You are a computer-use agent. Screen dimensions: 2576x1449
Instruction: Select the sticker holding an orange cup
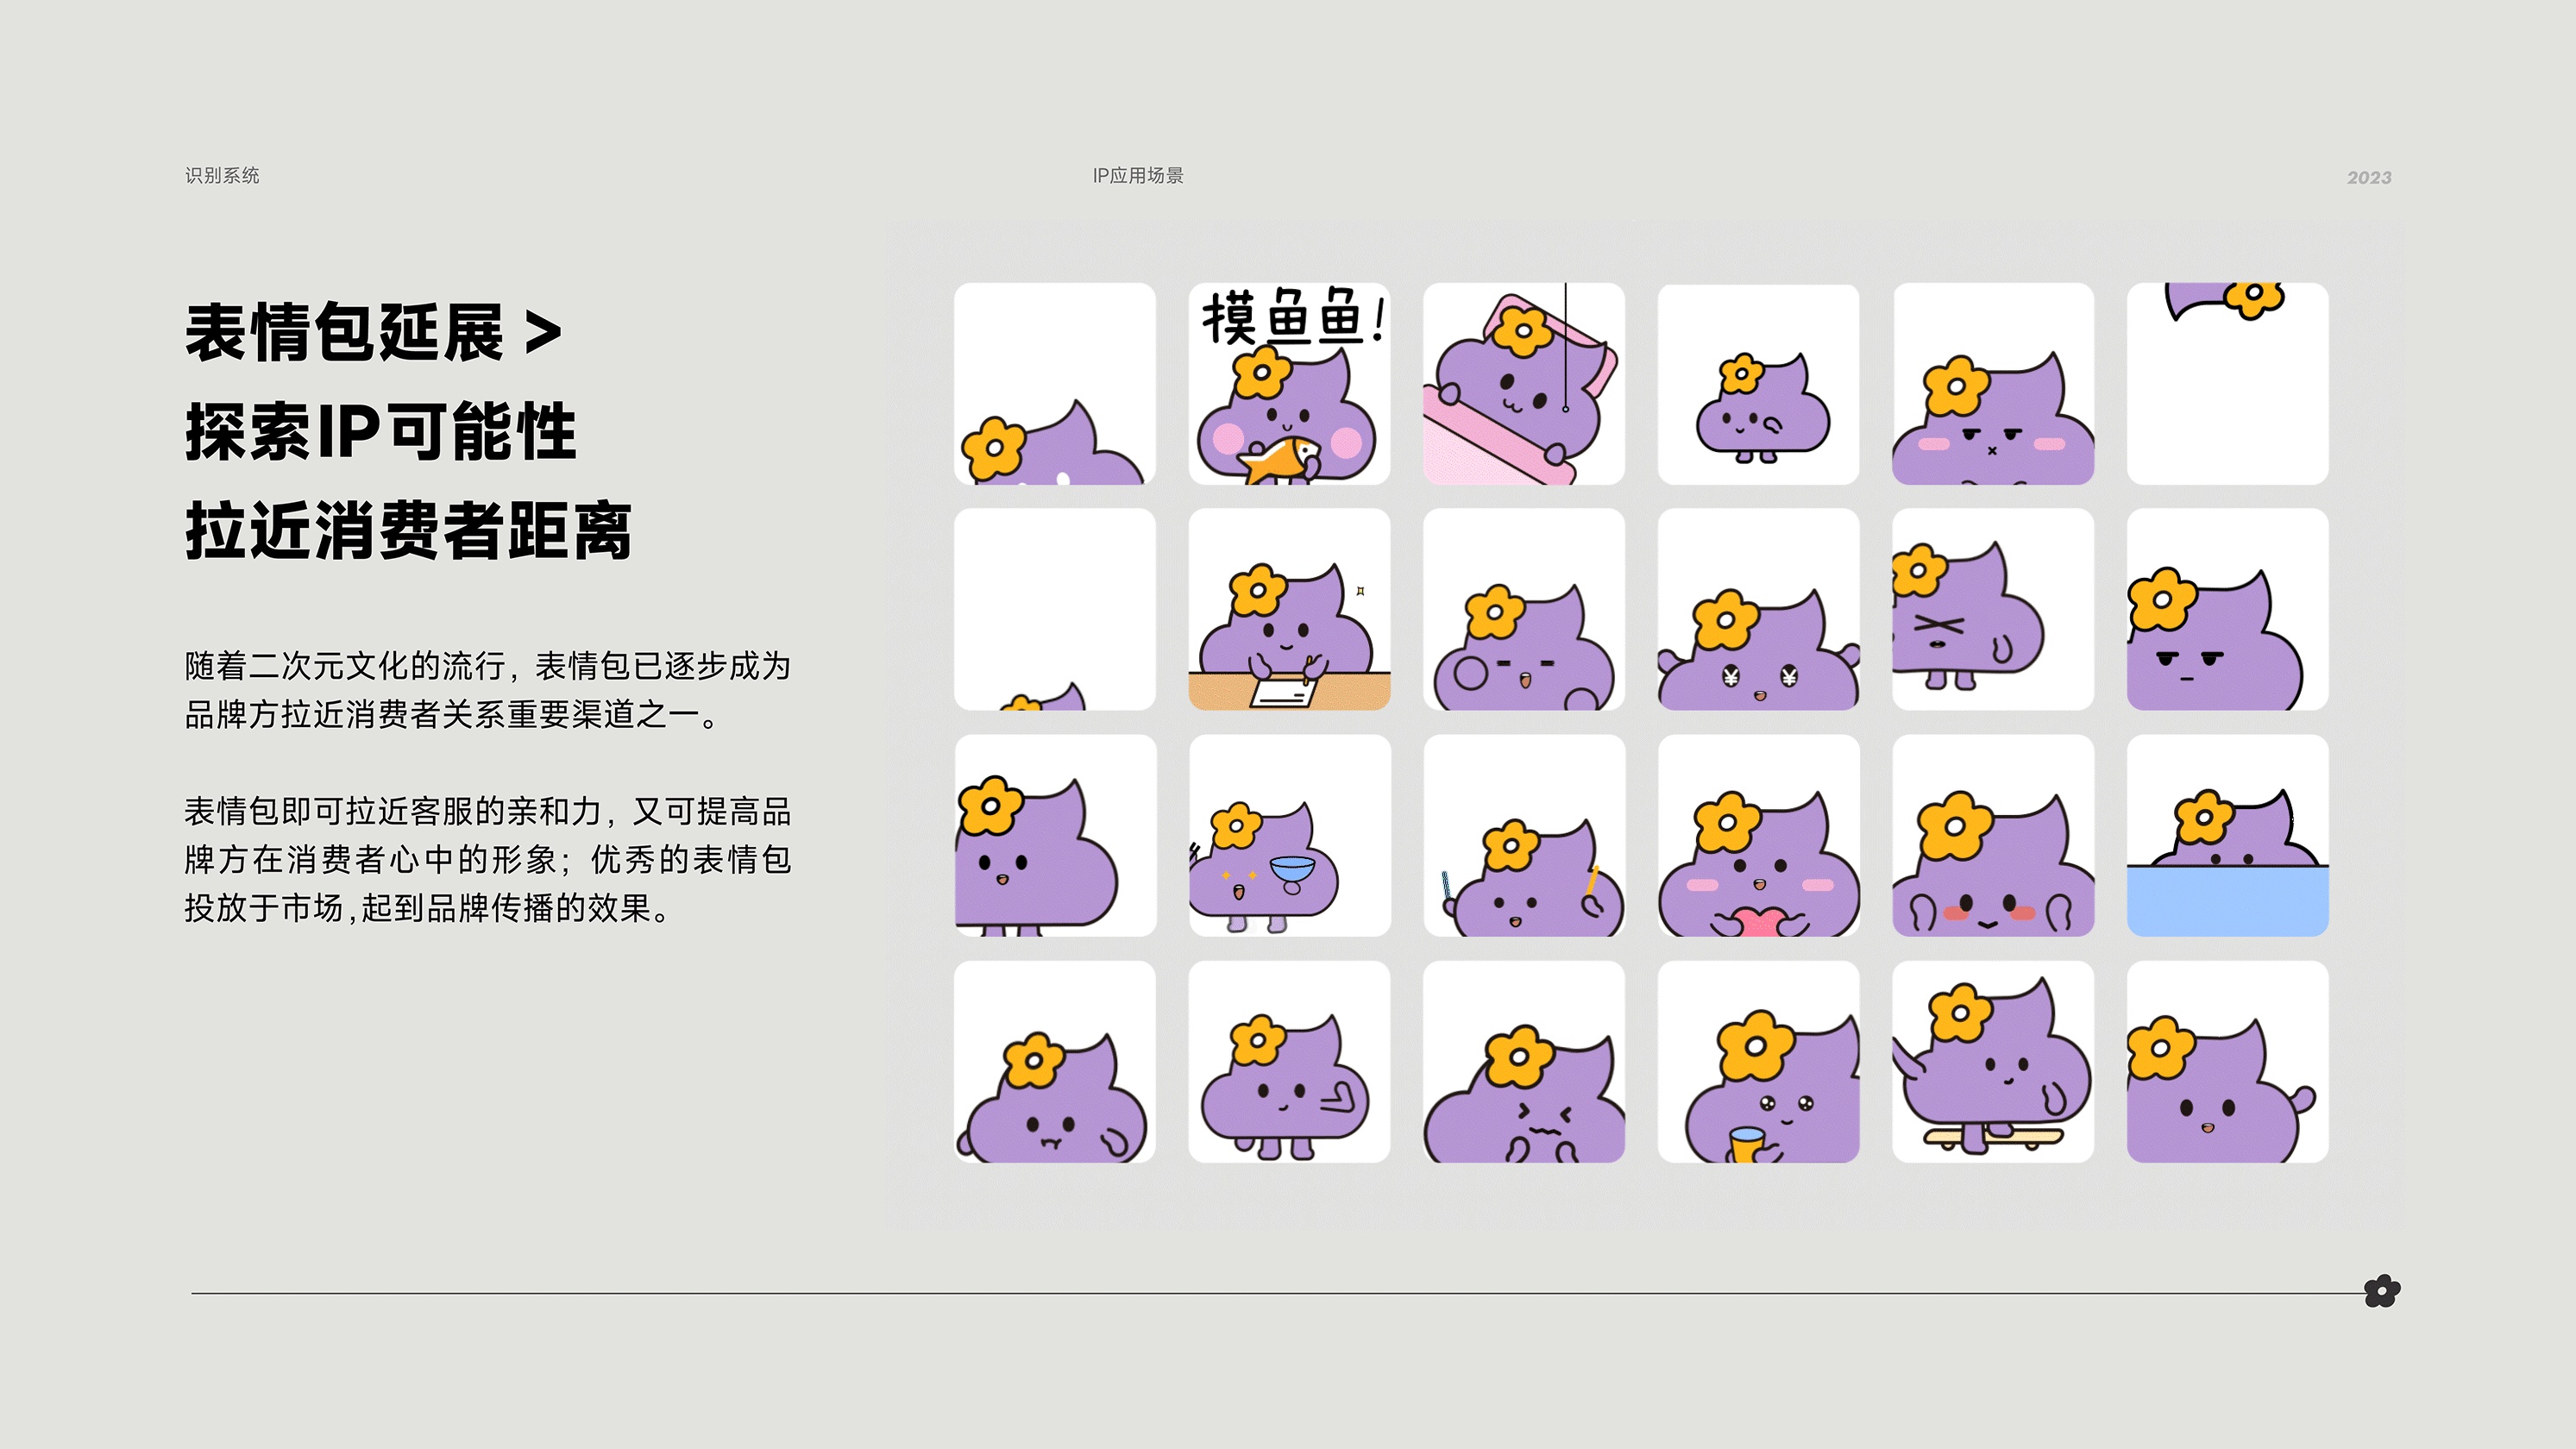point(1758,1062)
